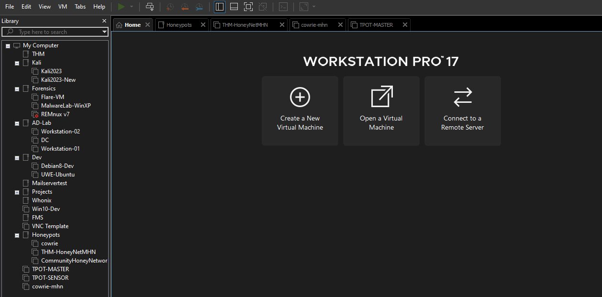Open the library search dropdown arrow
The width and height of the screenshot is (602, 297).
105,32
